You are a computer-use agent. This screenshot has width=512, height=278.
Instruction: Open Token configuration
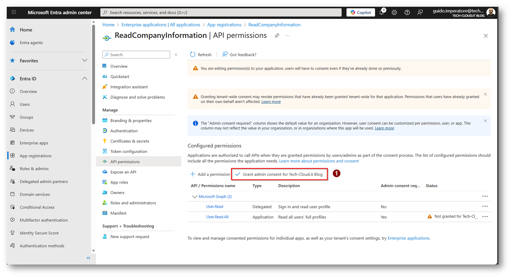(x=129, y=151)
